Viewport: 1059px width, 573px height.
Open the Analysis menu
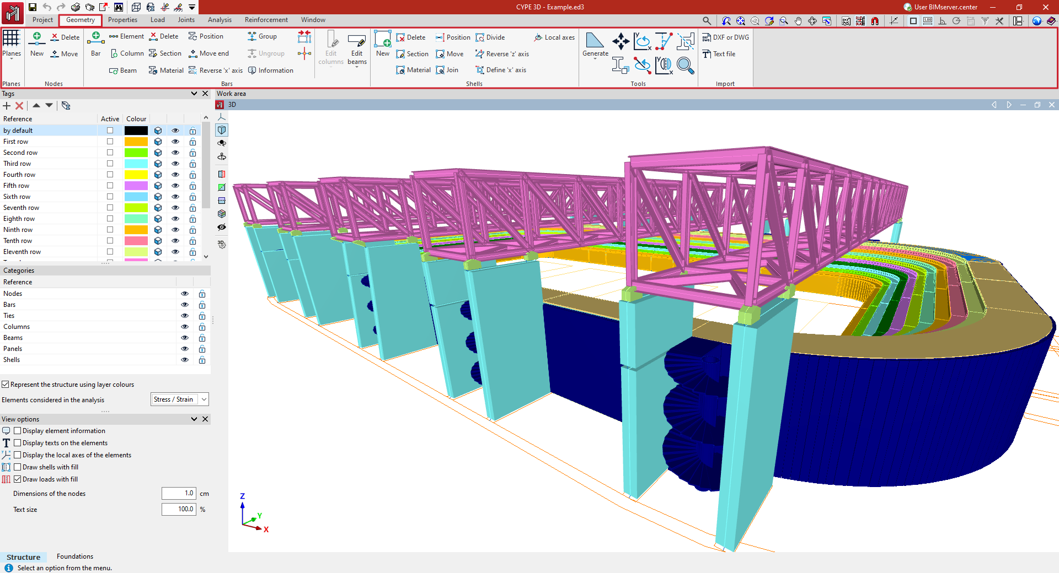(220, 20)
